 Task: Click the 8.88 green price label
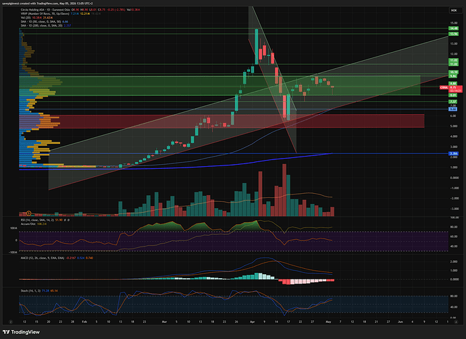pyautogui.click(x=453, y=84)
